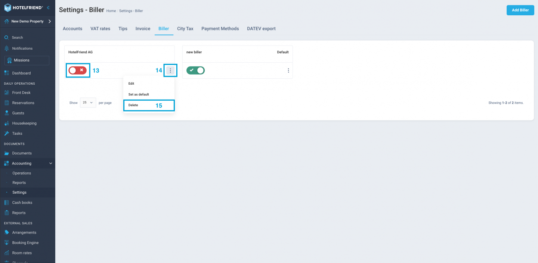Toggle the sidebar collapse arrow
Viewport: 538px width, 263px height.
[x=47, y=7]
